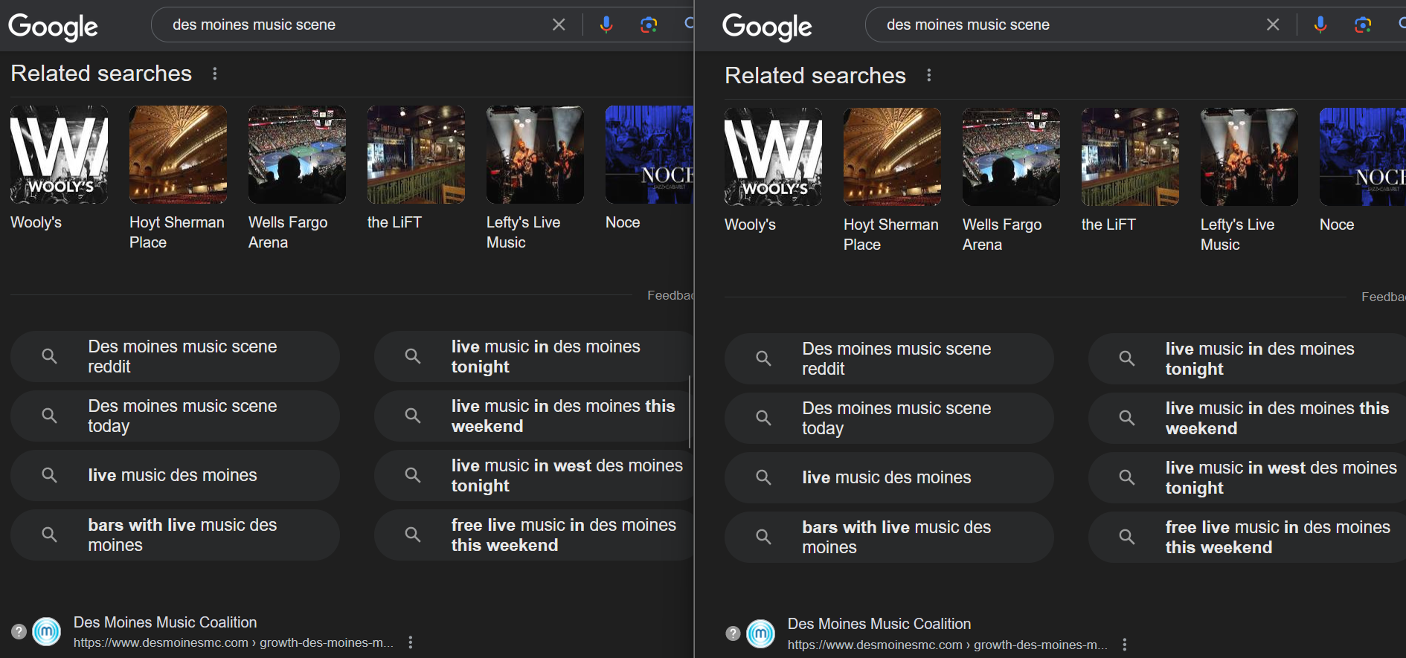Click the question mark icon beside left Music Coalition result
Screen dimensions: 1406x658
pyautogui.click(x=19, y=631)
